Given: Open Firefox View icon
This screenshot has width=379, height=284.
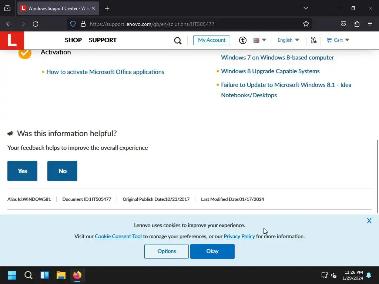Looking at the screenshot, I should 7,8.
